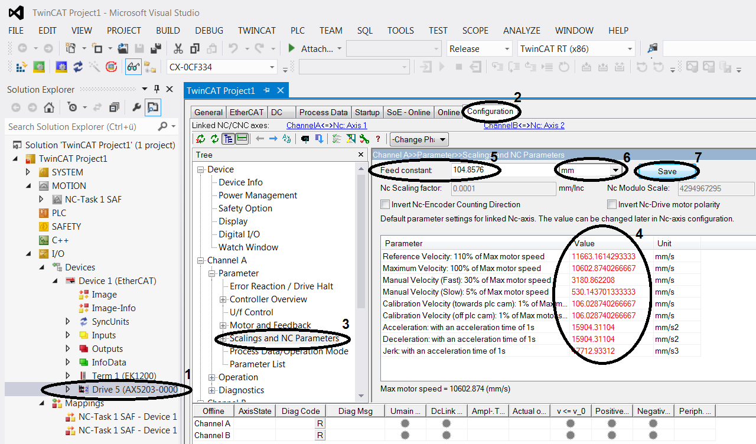Switch to the Startup tab

pos(367,112)
